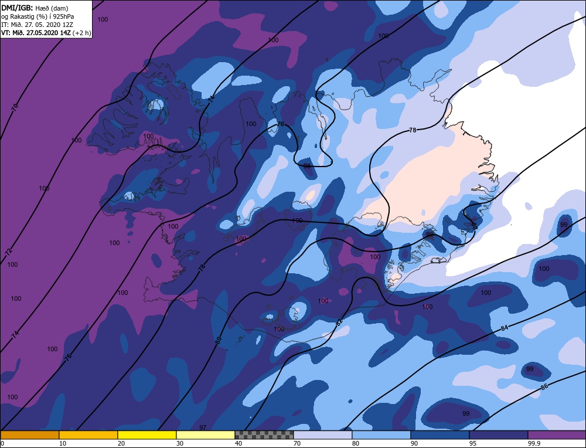Click the '84' height contour label
586x448 pixels.
point(505,328)
